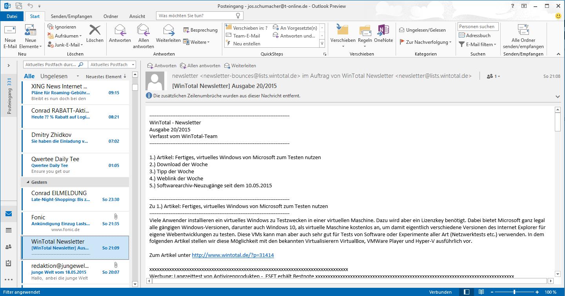Open the Conrad RABATT-Aktion email
565x296 pixels.
(75, 117)
